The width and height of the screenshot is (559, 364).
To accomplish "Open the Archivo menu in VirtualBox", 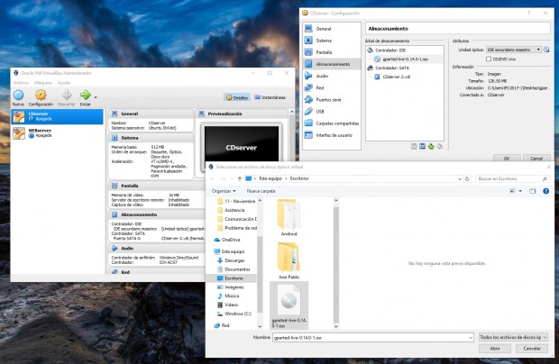I will point(21,83).
